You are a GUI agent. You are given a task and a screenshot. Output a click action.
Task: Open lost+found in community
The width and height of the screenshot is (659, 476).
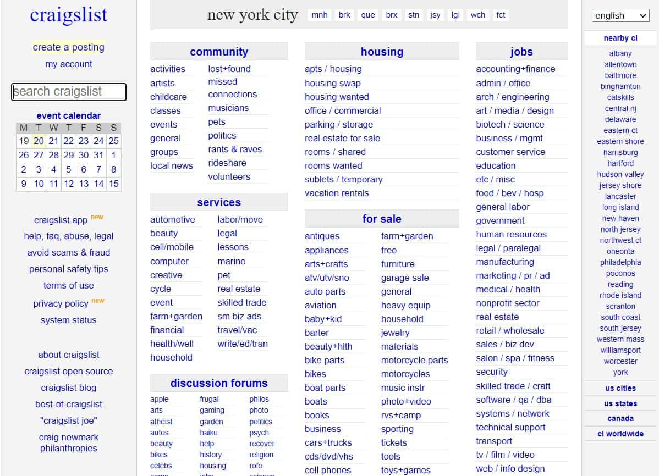229,69
